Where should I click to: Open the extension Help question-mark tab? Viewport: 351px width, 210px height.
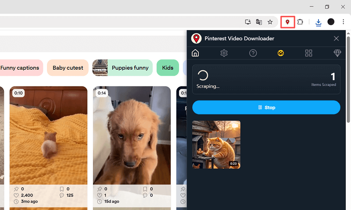coord(253,53)
